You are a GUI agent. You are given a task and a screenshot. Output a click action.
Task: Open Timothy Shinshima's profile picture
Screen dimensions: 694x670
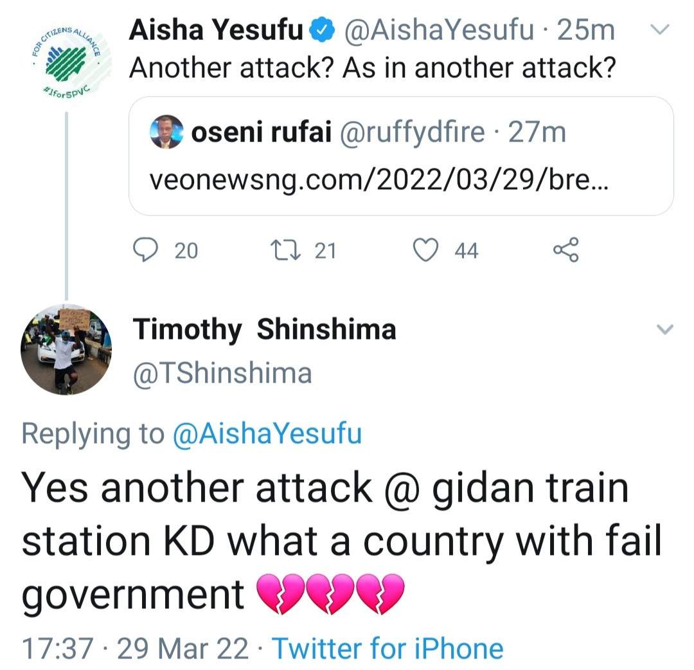(x=66, y=349)
